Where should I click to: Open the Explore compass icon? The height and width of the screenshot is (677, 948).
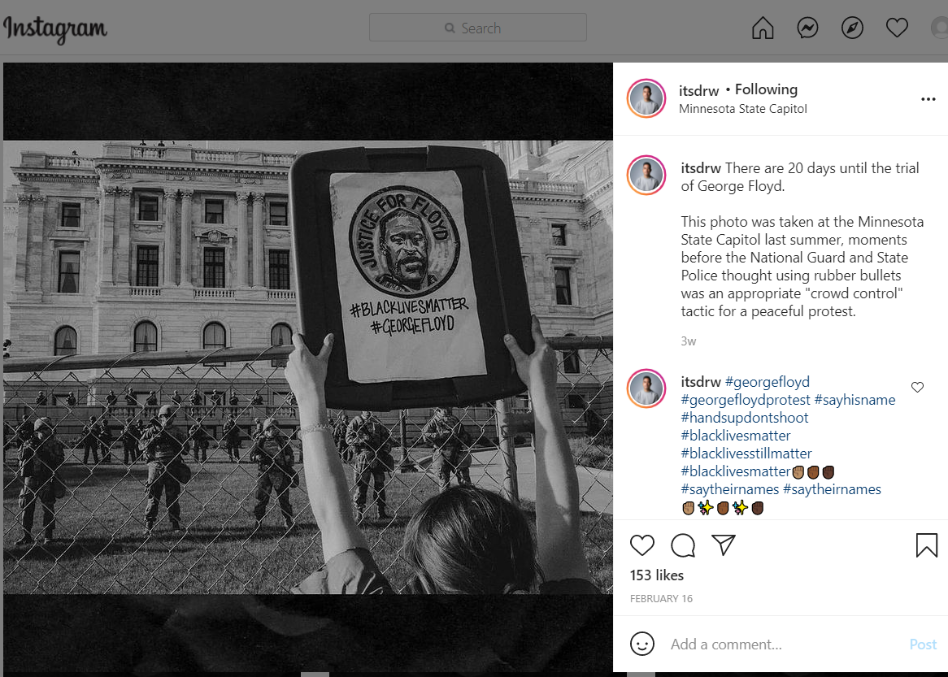click(x=852, y=28)
